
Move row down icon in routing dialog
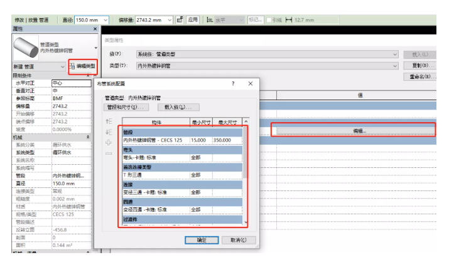109,132
